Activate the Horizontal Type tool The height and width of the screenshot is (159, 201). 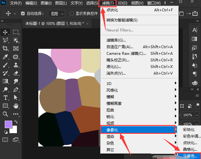pos(5,98)
